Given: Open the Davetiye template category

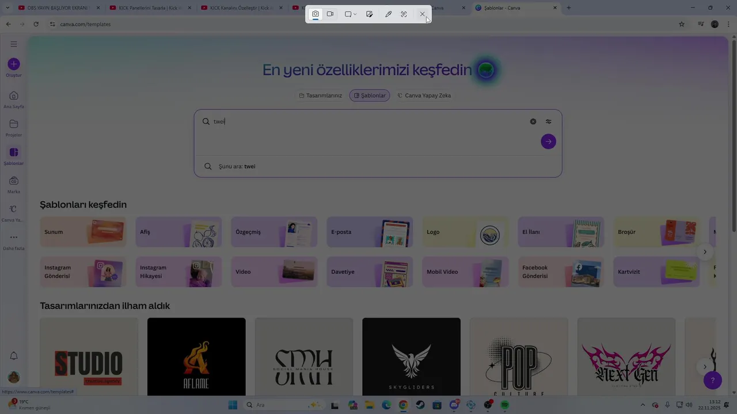Looking at the screenshot, I should click(x=370, y=271).
